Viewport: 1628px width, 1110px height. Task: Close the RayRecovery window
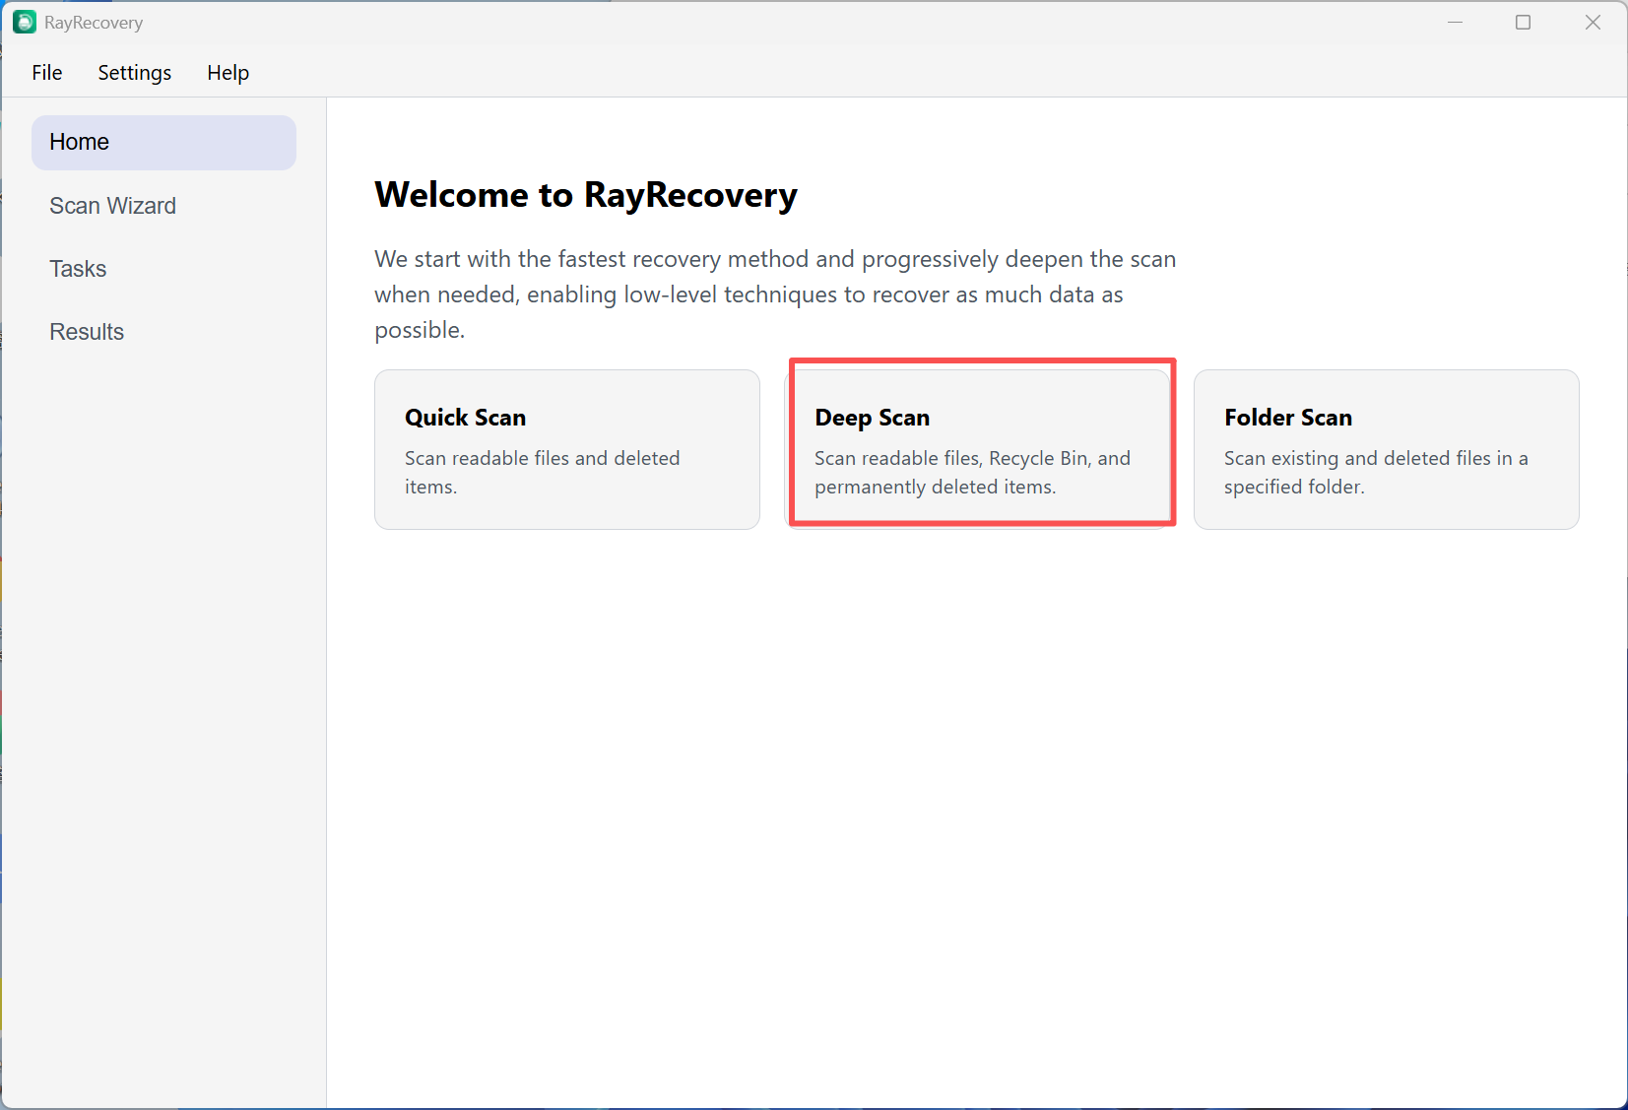(x=1593, y=23)
